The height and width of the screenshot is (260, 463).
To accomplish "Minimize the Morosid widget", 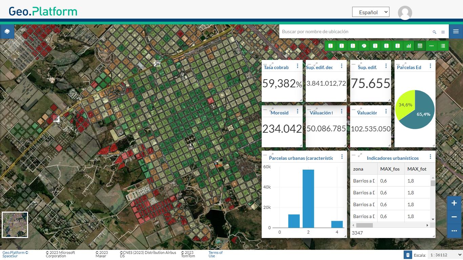I will coord(265,109).
